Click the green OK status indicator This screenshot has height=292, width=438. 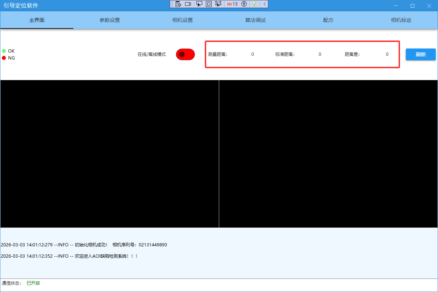click(4, 51)
